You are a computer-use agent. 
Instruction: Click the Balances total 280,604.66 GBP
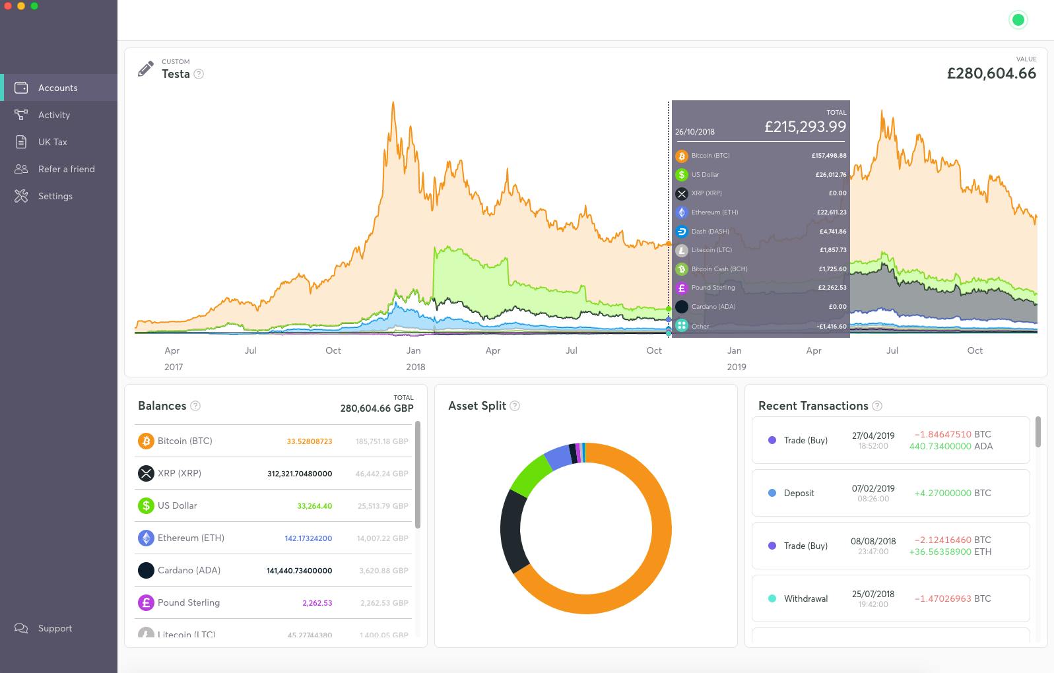377,408
